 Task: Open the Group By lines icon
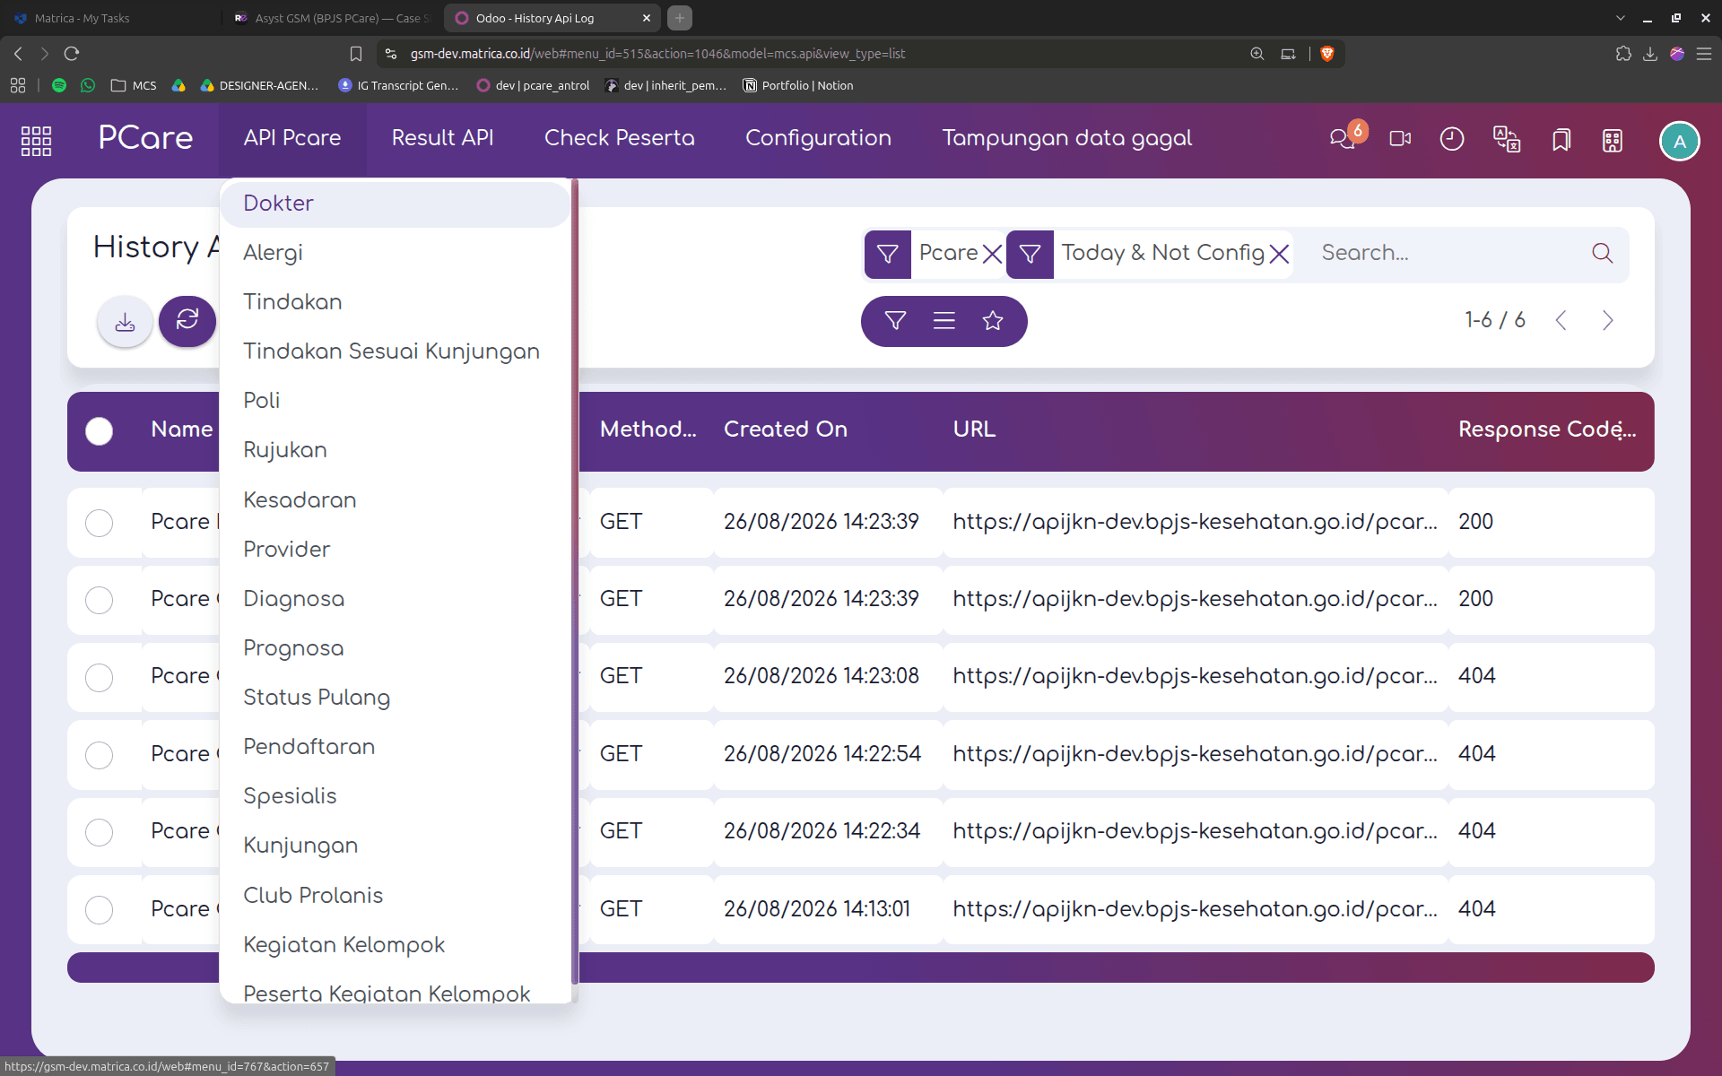pyautogui.click(x=944, y=320)
